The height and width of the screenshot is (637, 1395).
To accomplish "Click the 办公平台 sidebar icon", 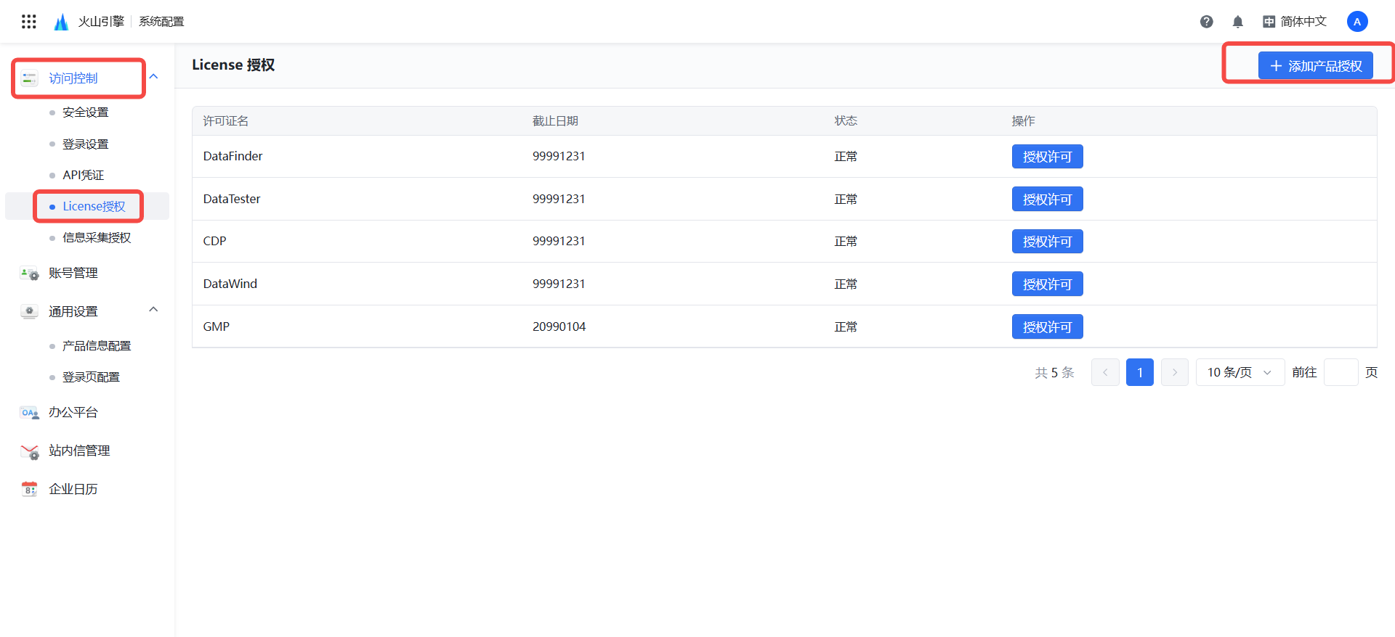I will [29, 413].
